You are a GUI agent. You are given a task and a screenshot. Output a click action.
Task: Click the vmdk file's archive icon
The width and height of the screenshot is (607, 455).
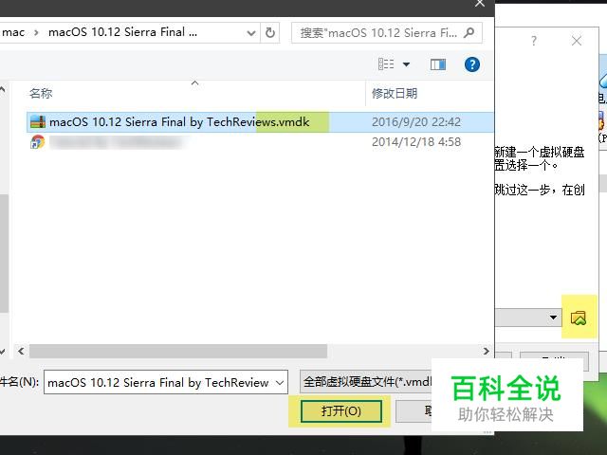(x=38, y=122)
